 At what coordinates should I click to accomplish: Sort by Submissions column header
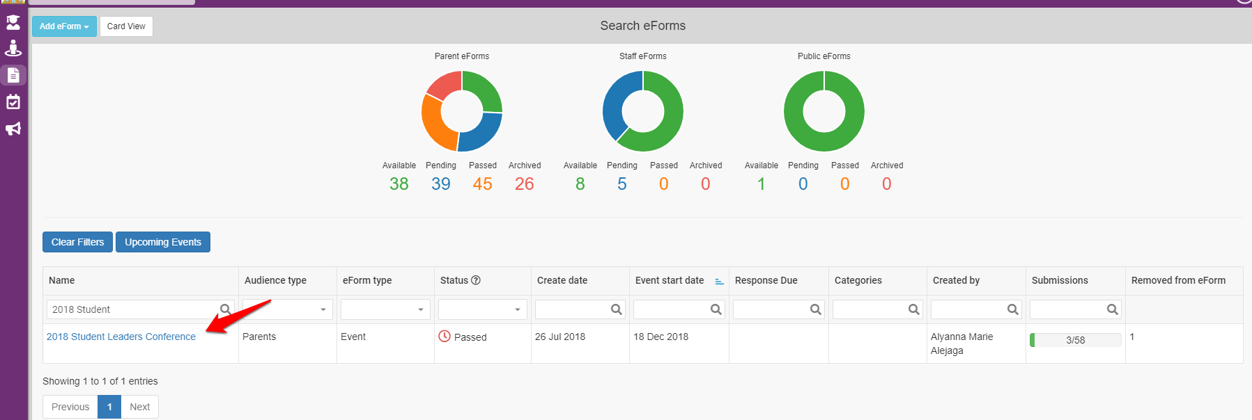tap(1075, 280)
